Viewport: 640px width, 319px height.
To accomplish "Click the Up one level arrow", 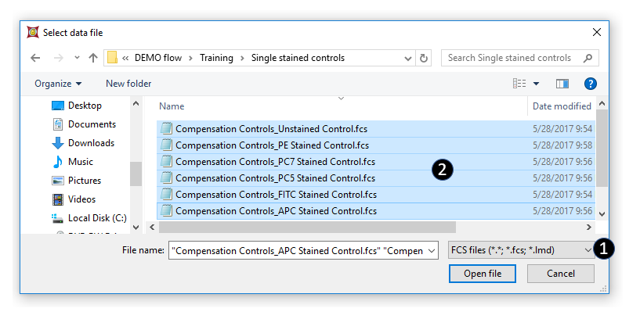I will (93, 59).
